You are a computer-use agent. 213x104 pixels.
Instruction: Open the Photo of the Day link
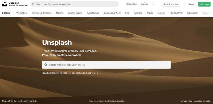(10, 101)
